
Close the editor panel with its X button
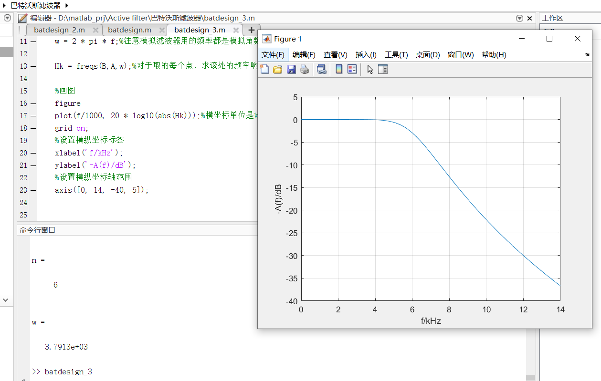coord(529,18)
